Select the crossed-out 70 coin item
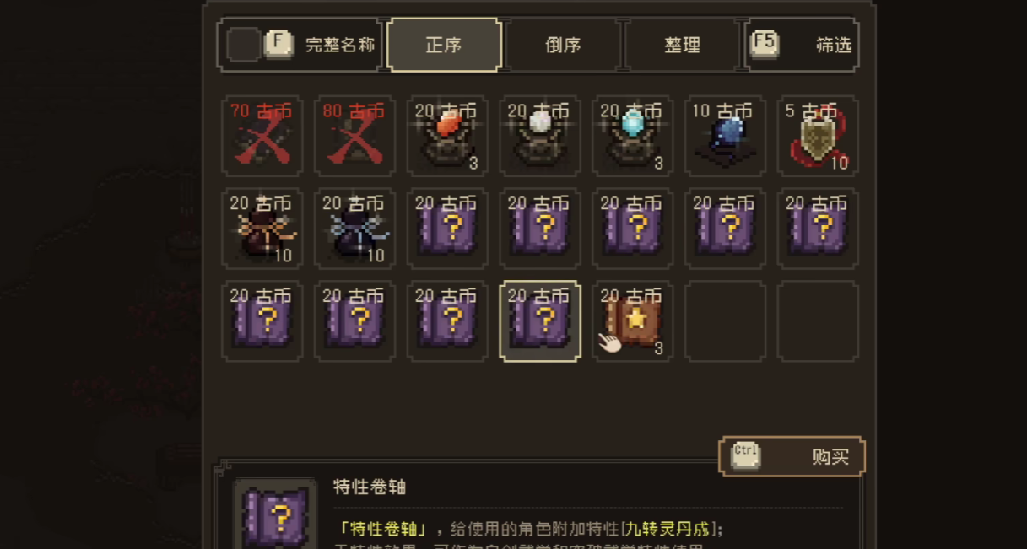This screenshot has width=1027, height=549. (x=262, y=136)
